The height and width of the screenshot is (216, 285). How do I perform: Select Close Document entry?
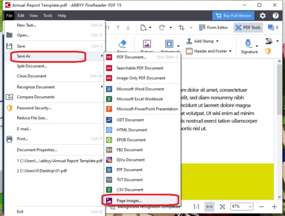point(55,76)
